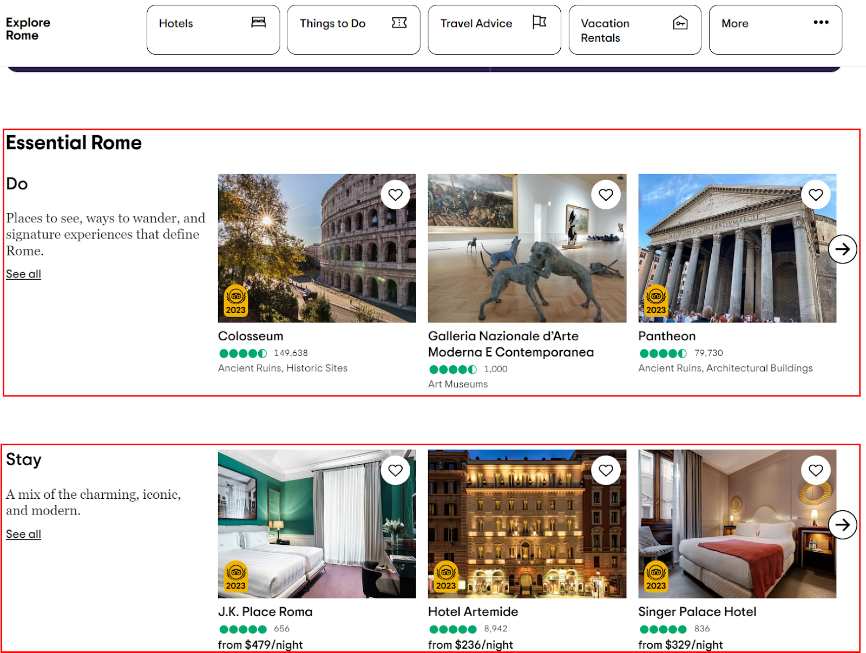Click 2023 award badge on Colosseum
Image resolution: width=866 pixels, height=653 pixels.
point(236,301)
